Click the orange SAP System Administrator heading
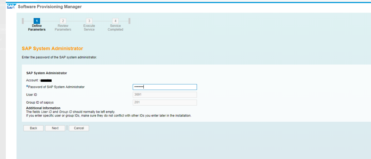Viewport: 371px width, 159px height. [x=52, y=49]
